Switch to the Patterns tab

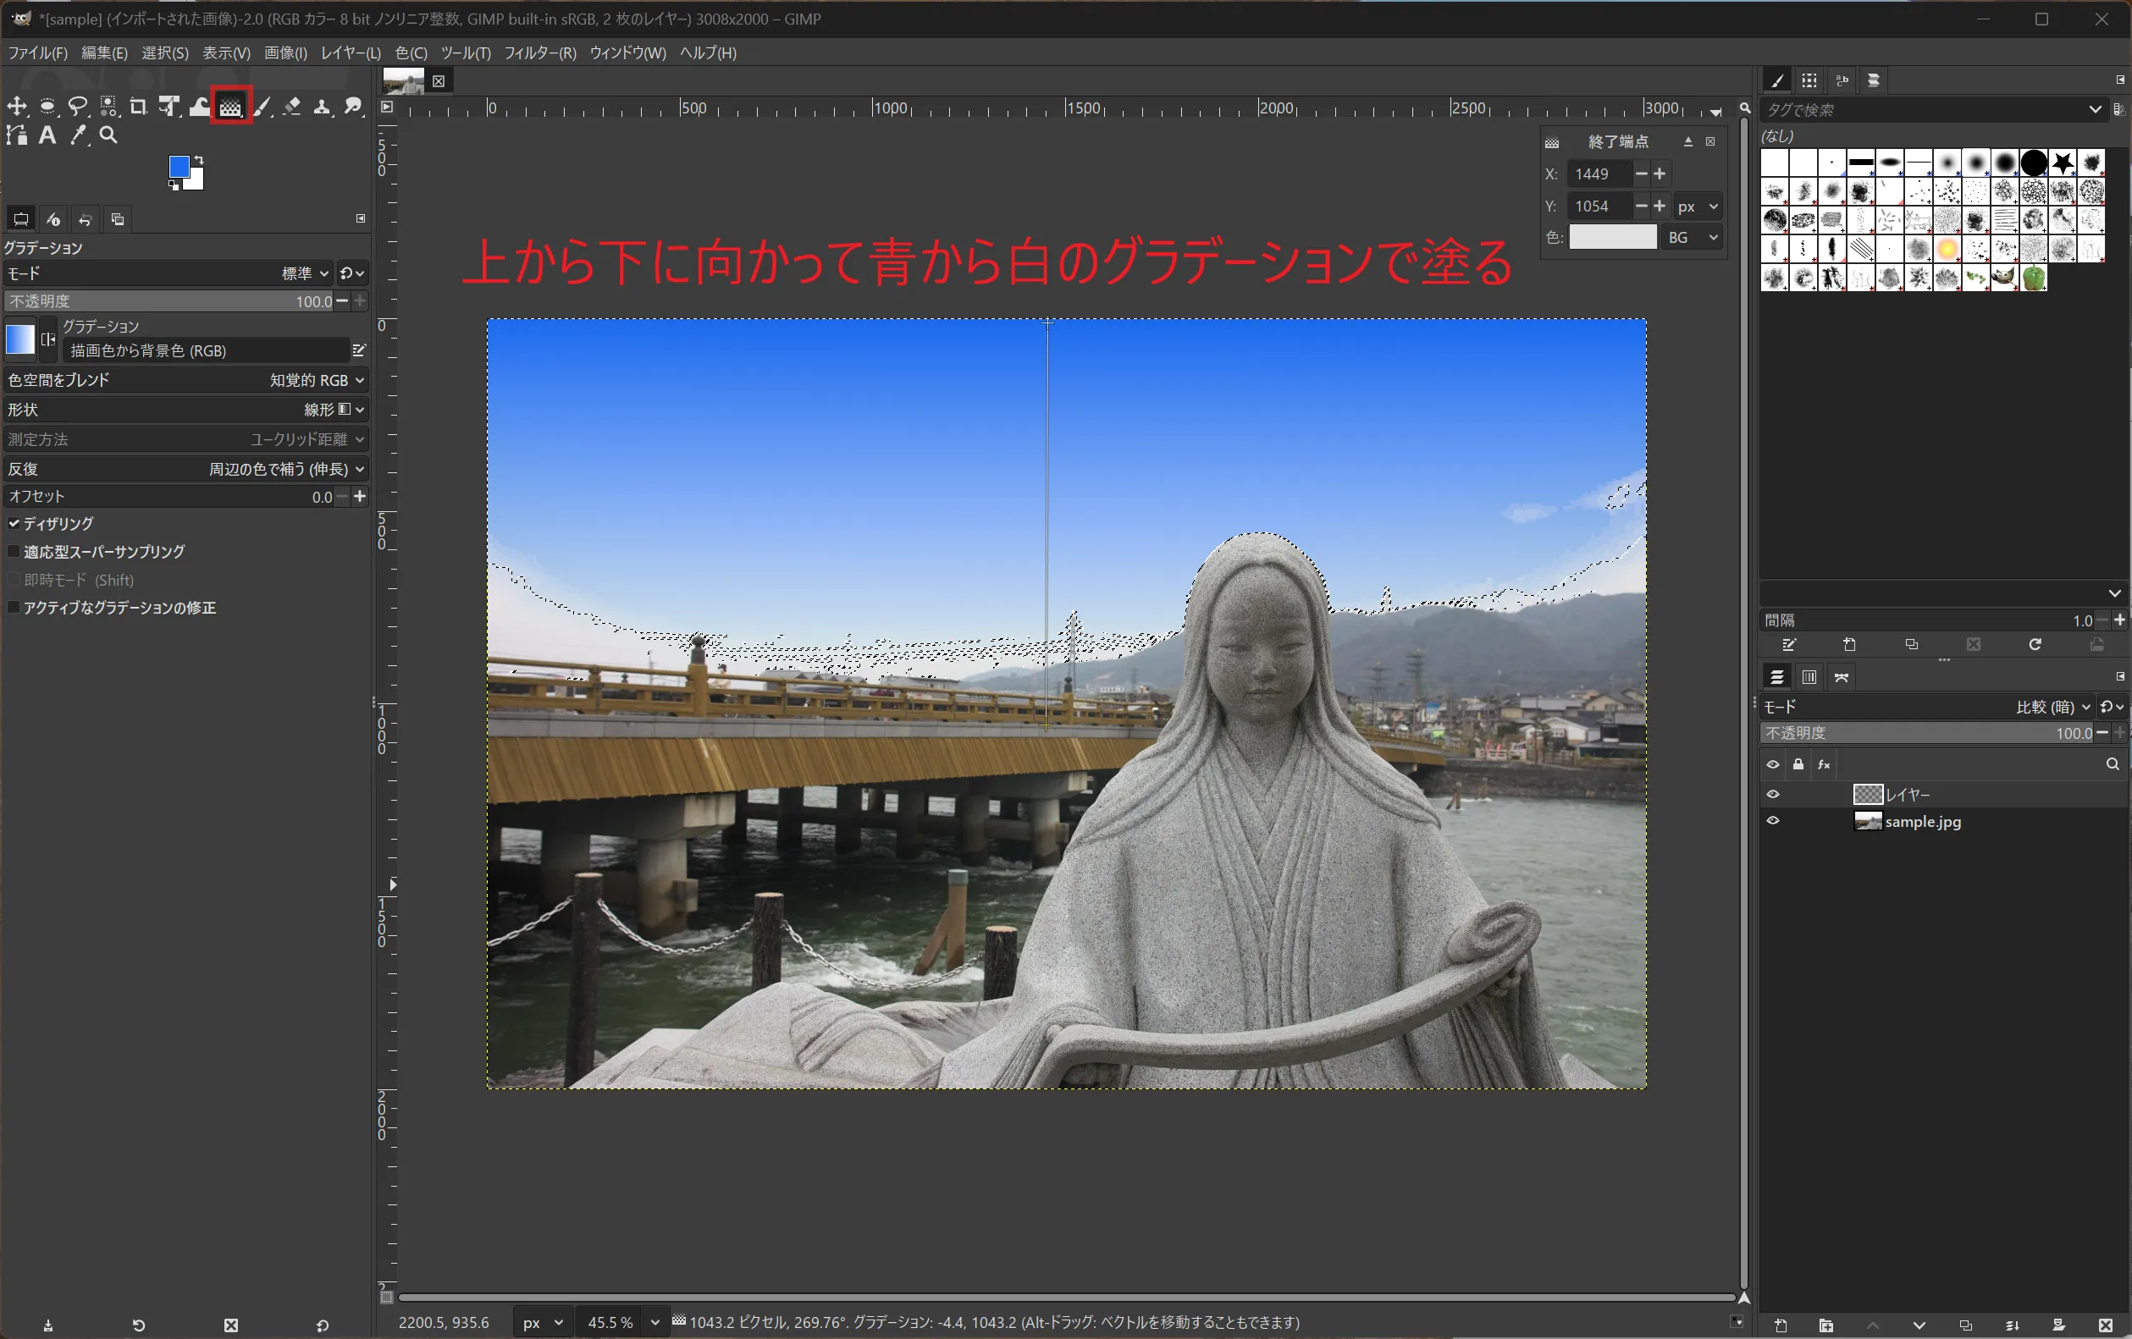tap(1809, 80)
